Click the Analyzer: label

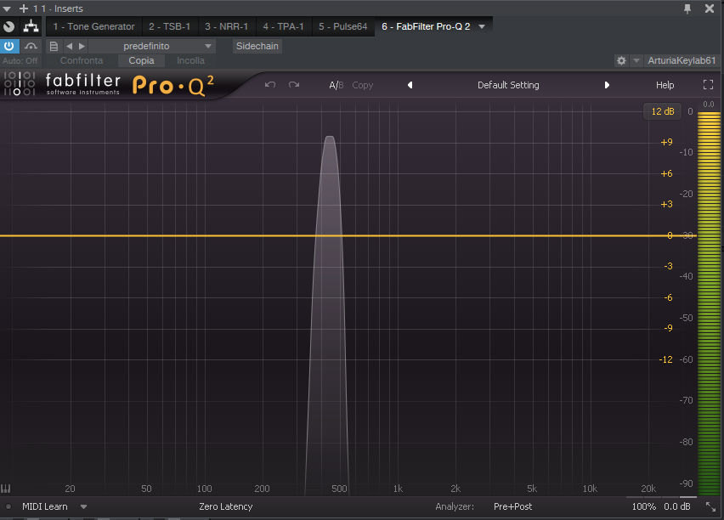[455, 506]
